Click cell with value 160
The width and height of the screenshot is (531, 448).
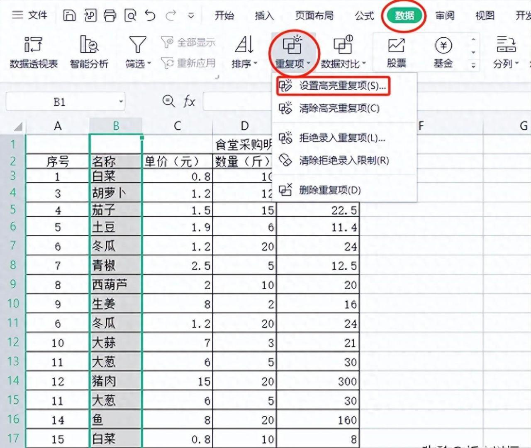tap(318, 419)
